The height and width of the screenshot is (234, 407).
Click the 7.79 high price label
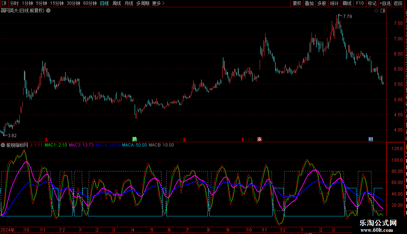[x=347, y=17]
